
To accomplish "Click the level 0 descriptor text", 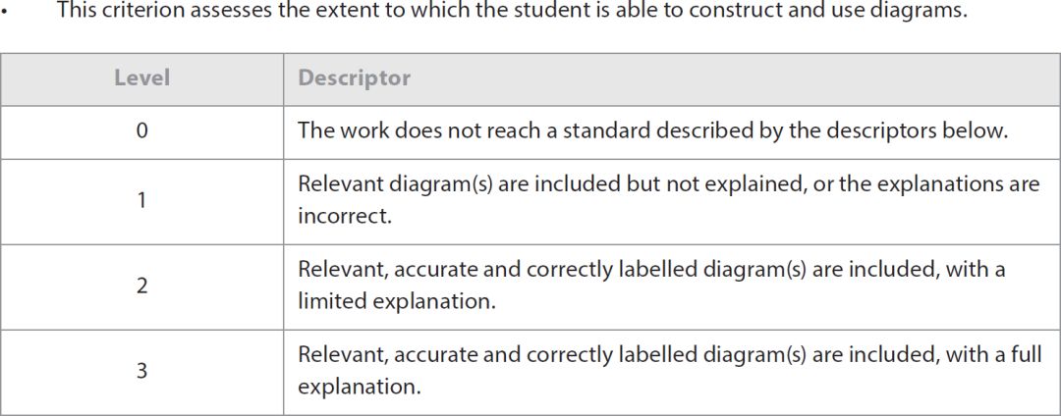I will click(652, 131).
